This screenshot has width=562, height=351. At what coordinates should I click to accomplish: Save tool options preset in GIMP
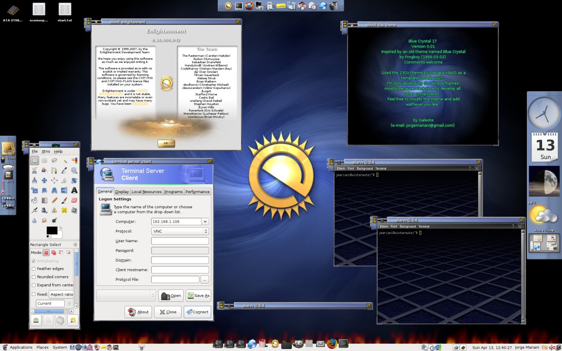click(36, 320)
